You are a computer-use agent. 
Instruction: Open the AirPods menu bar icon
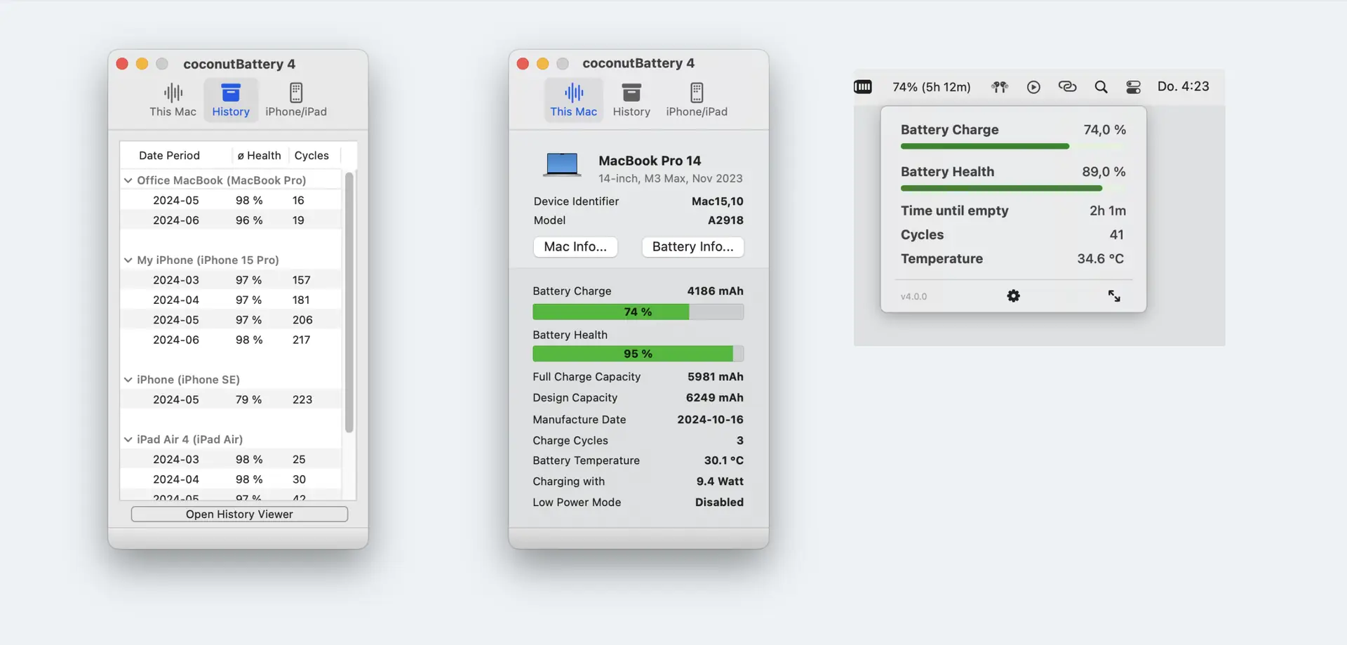(x=1000, y=87)
